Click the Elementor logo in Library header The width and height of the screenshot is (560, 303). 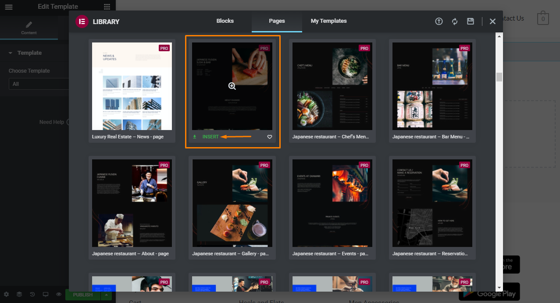point(82,21)
